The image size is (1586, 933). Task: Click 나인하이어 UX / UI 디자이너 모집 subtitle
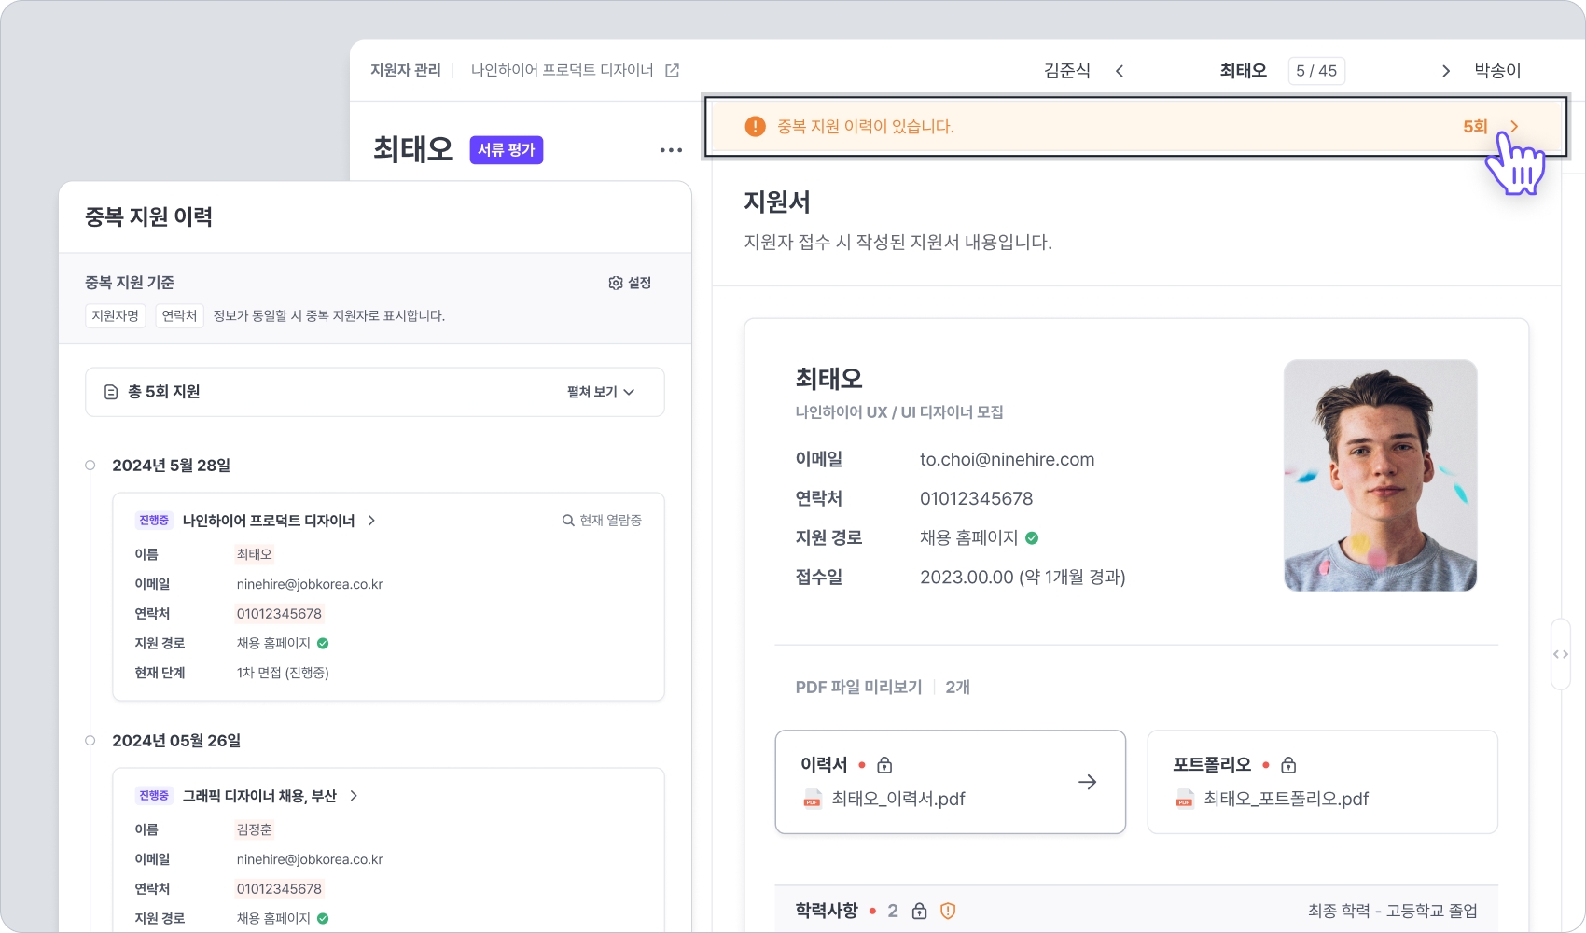(899, 412)
